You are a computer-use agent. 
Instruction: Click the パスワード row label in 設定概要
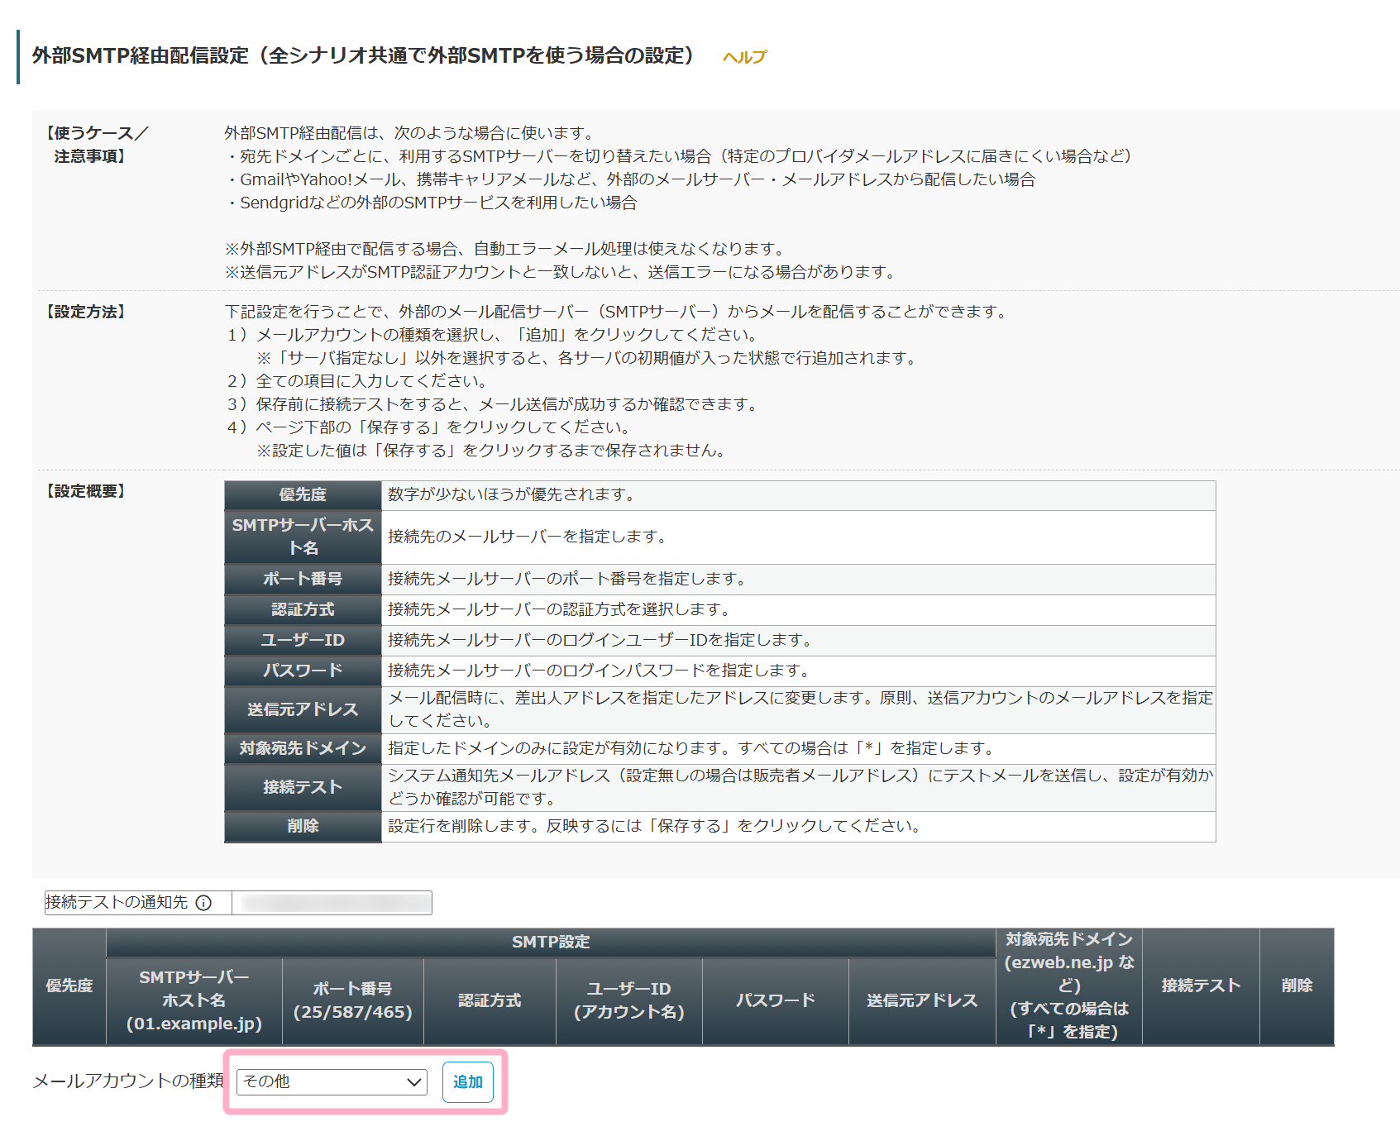click(x=303, y=671)
